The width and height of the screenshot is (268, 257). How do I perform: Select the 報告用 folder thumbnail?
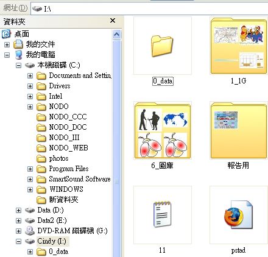click(239, 130)
